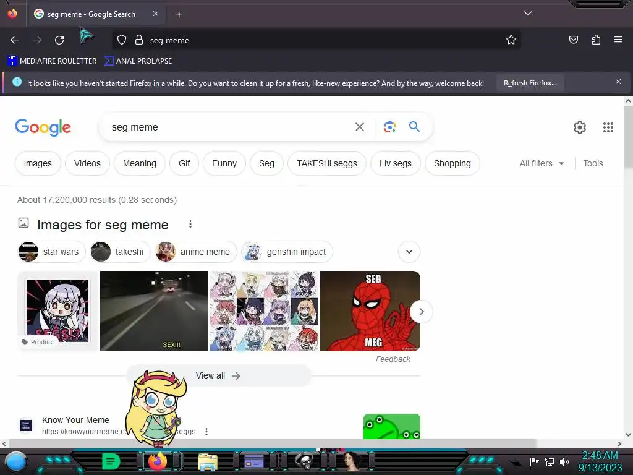Reload the current page
The image size is (633, 475).
pyautogui.click(x=59, y=40)
